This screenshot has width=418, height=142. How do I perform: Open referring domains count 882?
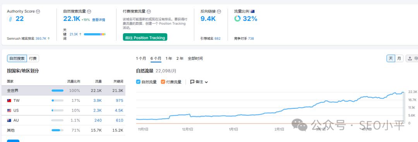(x=218, y=38)
